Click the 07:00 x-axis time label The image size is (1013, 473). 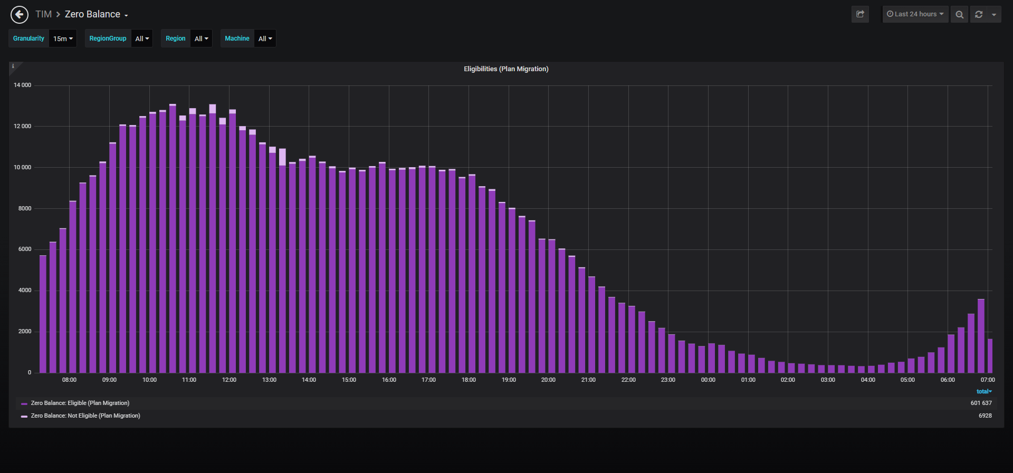988,380
